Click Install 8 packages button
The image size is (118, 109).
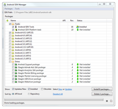[102, 89]
